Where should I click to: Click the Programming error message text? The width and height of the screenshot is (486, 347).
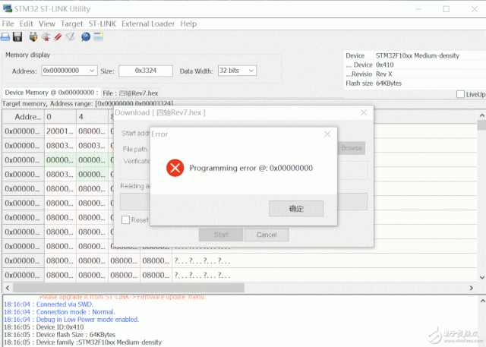tap(251, 168)
